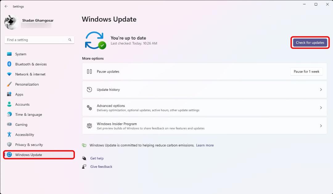Click the 'Get preview builds of Windows' description
The width and height of the screenshot is (333, 194).
pyautogui.click(x=150, y=128)
